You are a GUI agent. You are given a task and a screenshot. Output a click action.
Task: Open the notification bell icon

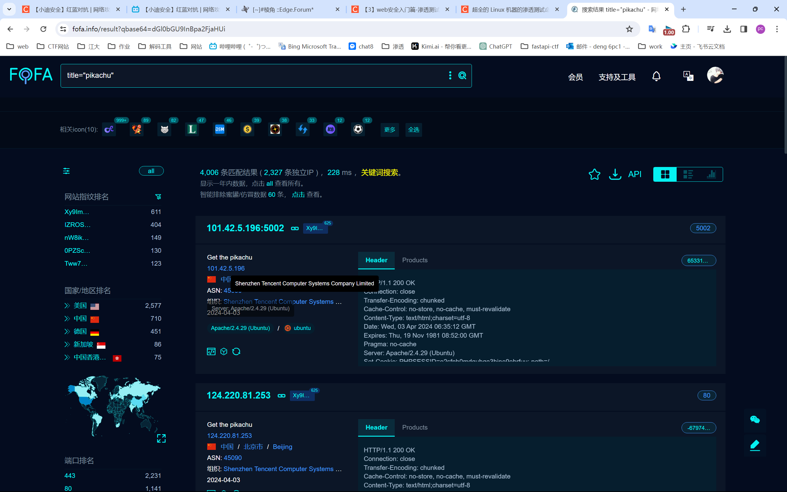click(656, 77)
